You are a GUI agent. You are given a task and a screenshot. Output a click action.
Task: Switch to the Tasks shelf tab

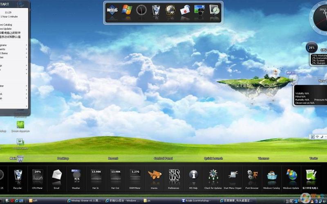point(314,158)
